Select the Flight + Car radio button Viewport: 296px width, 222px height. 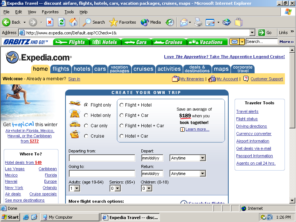tap(122, 115)
